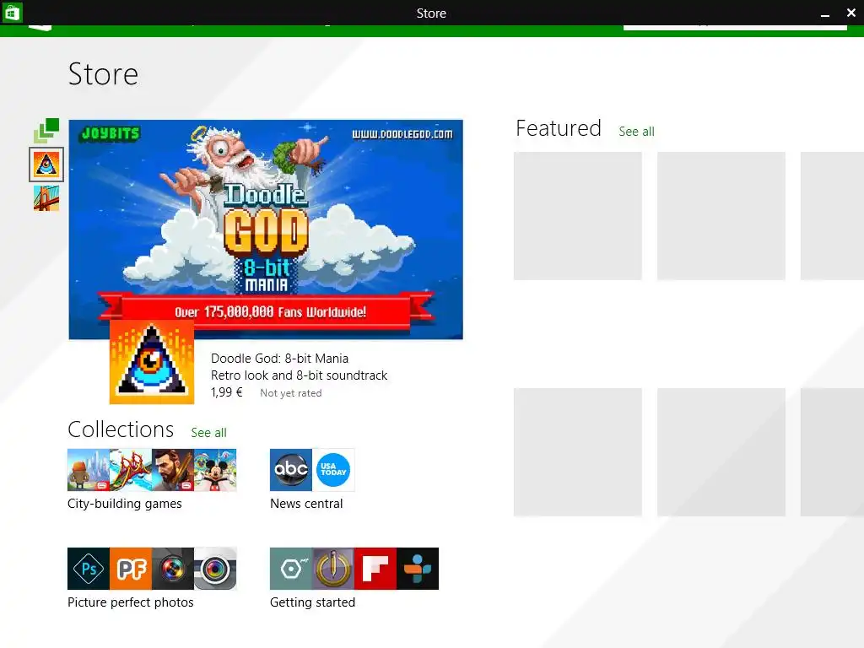Click the roller coaster game icon
This screenshot has height=648, width=864.
pos(131,470)
